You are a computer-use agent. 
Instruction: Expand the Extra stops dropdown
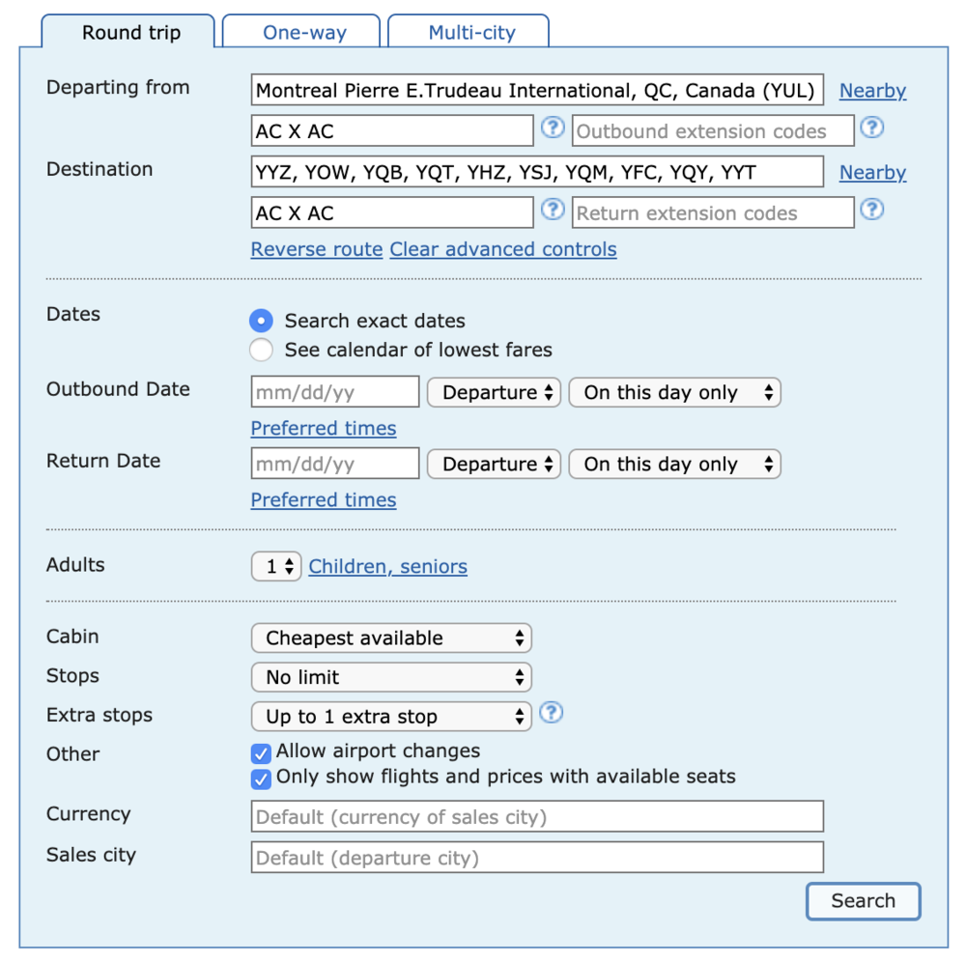pos(391,717)
